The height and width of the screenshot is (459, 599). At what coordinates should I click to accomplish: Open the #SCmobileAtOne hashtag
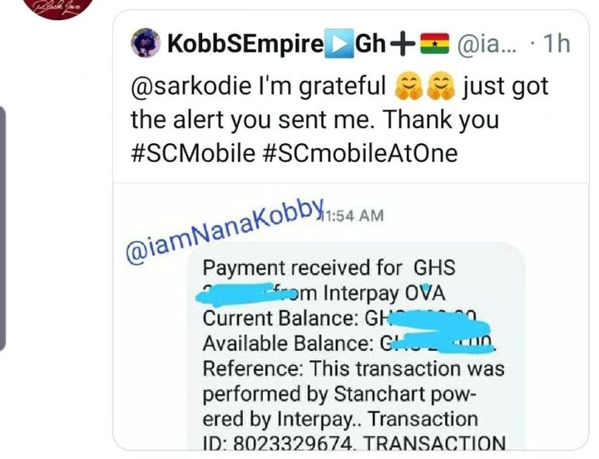point(360,154)
